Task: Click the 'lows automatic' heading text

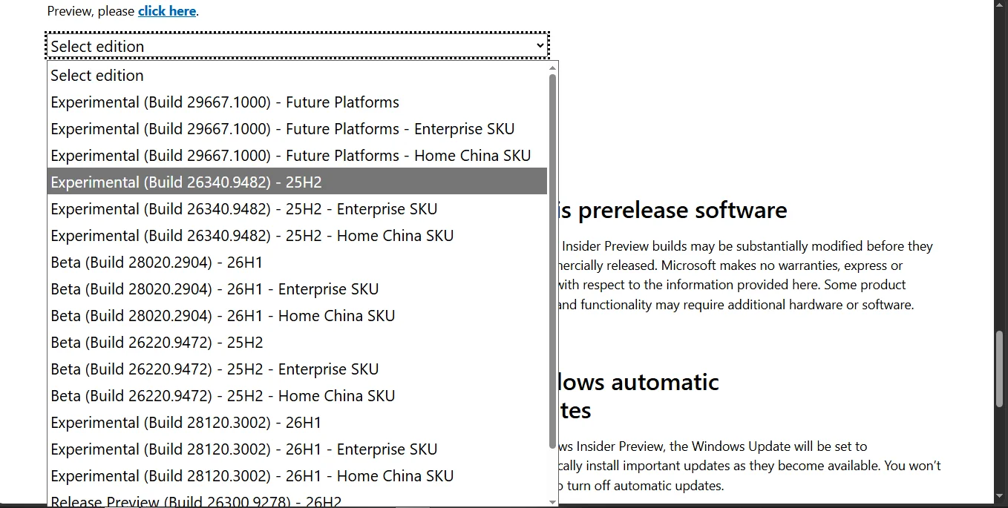Action: pos(639,382)
